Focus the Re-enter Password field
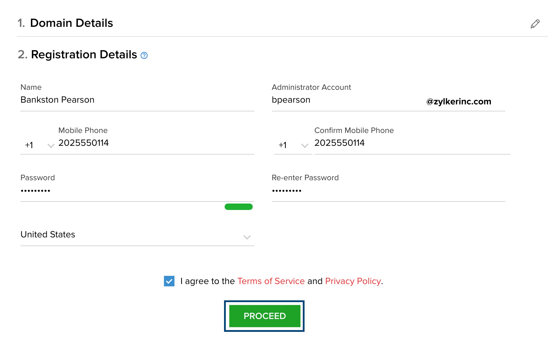The width and height of the screenshot is (556, 354). click(388, 191)
